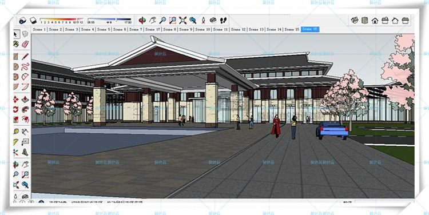429x215 pixels.
Task: Switch to Front standard view
Action: coord(375,21)
